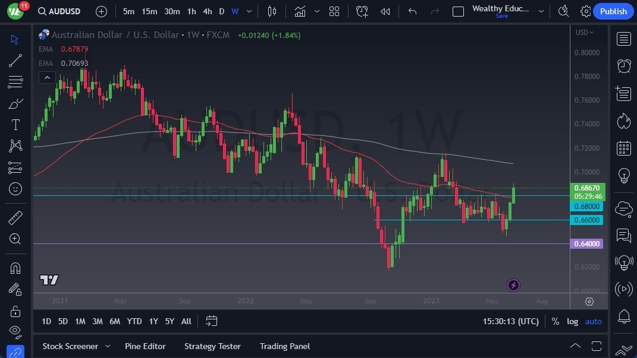Select the trend line drawing tool

pyautogui.click(x=15, y=61)
